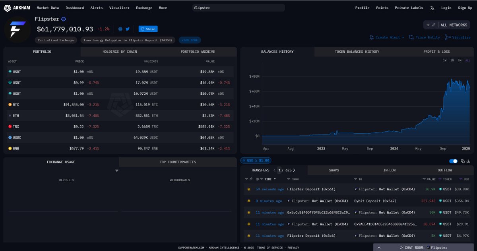Click the search field containing flipster
Viewport: 477px width, 251px height.
238,8
